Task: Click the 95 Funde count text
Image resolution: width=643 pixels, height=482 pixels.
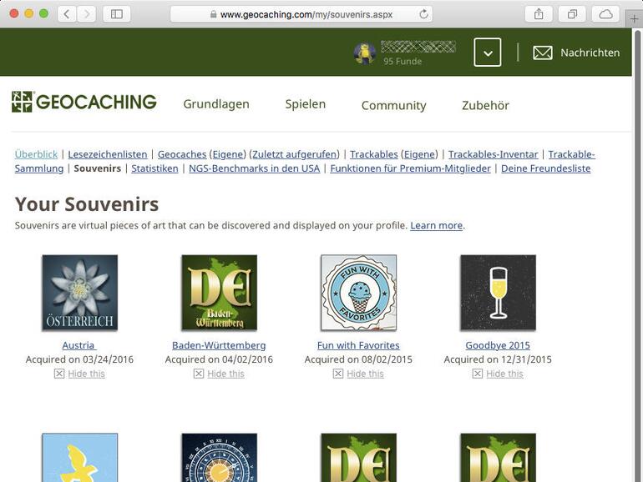Action: [x=403, y=62]
